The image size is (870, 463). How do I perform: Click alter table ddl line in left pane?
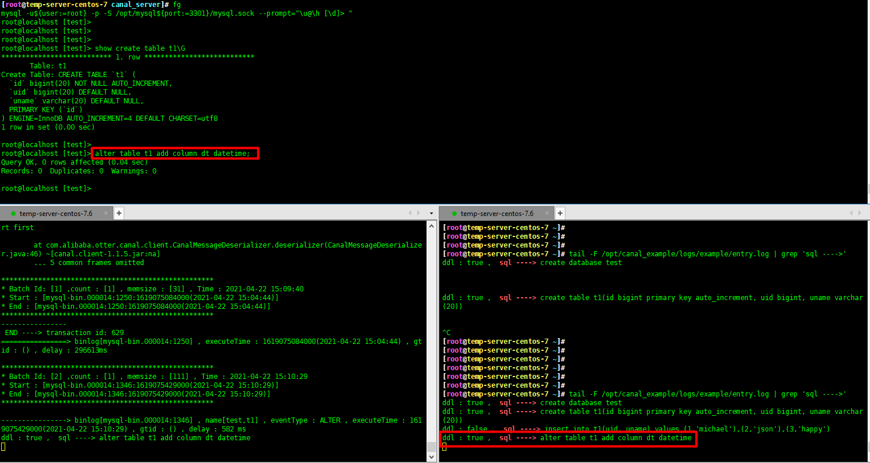click(x=126, y=438)
